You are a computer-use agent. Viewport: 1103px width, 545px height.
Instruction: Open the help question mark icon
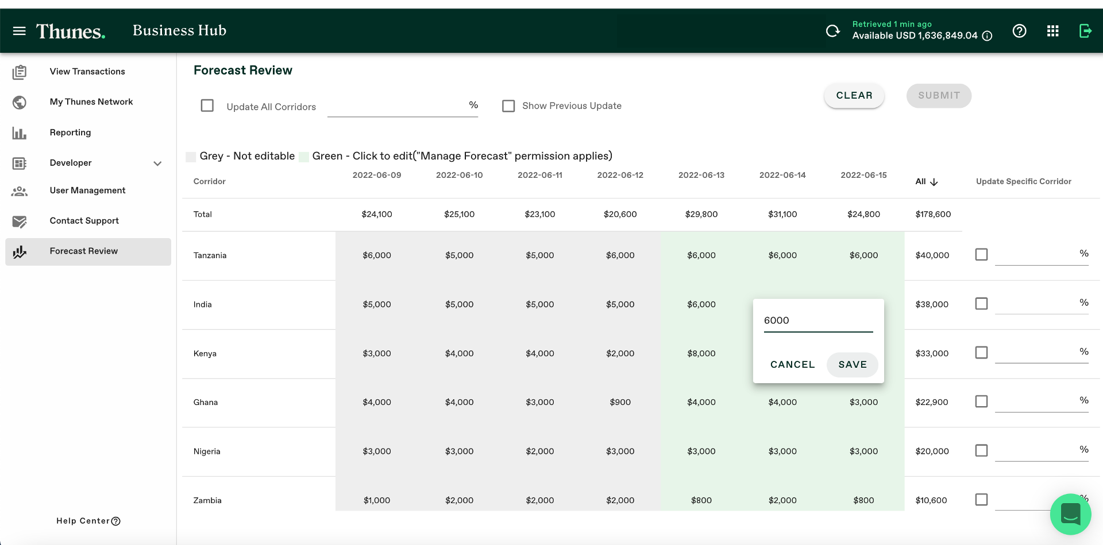1019,30
